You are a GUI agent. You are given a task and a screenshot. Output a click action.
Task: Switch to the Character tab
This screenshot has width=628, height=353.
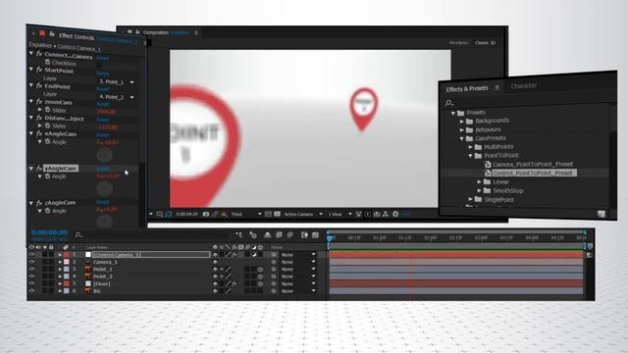click(523, 85)
